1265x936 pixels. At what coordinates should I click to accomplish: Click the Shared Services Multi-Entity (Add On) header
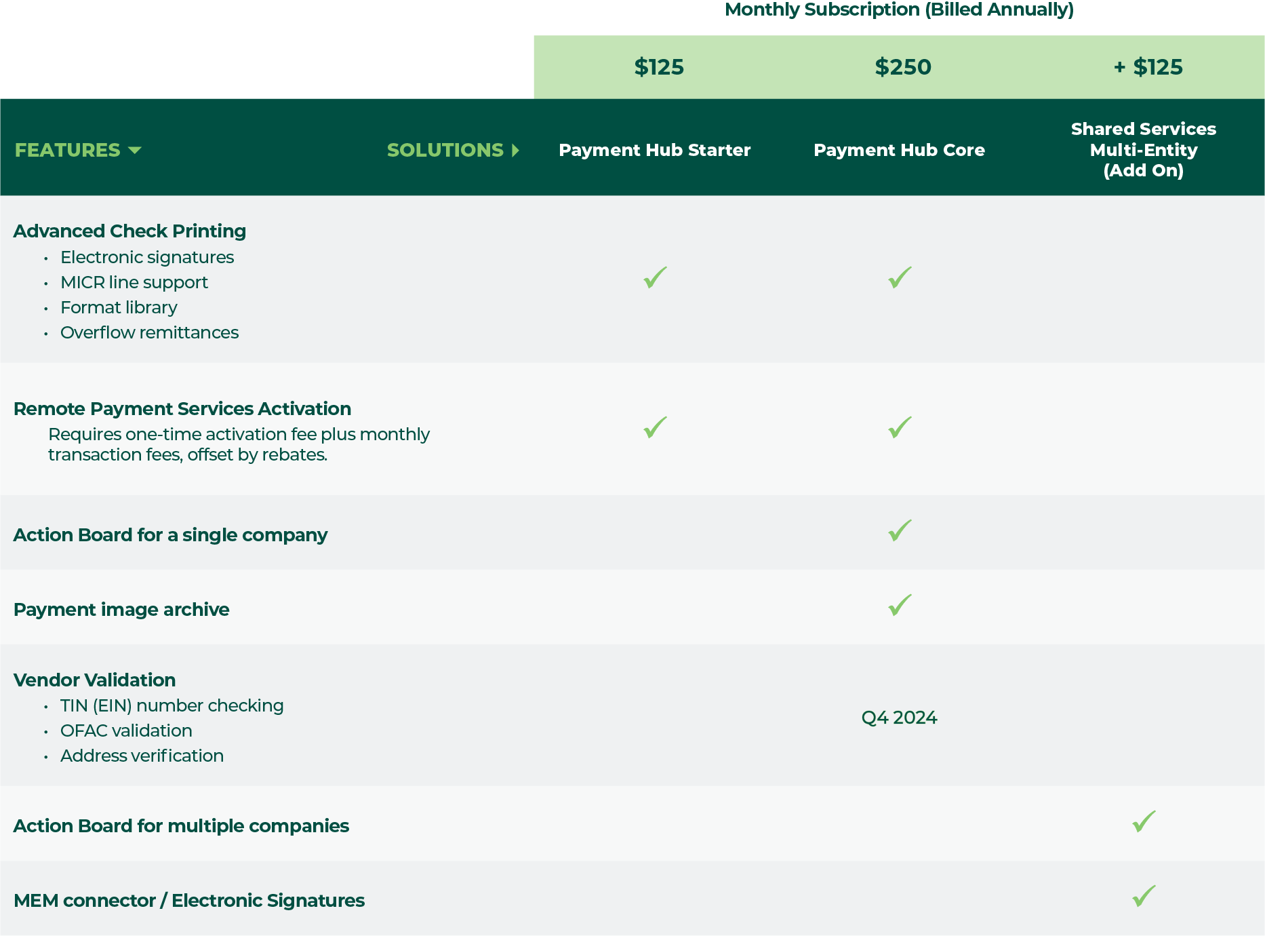point(1144,150)
